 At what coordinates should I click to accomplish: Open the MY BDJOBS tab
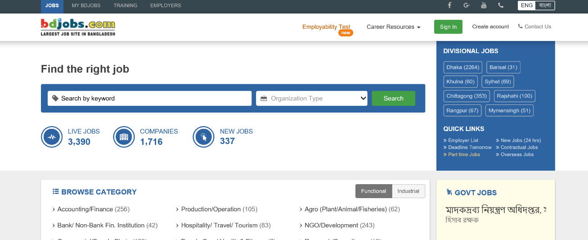pyautogui.click(x=86, y=5)
